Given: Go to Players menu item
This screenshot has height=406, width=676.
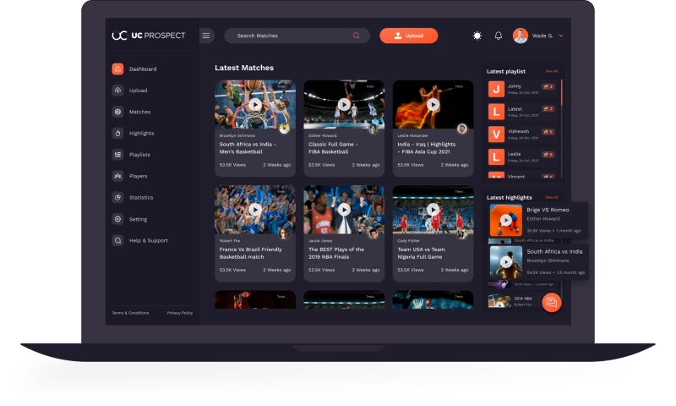Looking at the screenshot, I should click(x=138, y=176).
